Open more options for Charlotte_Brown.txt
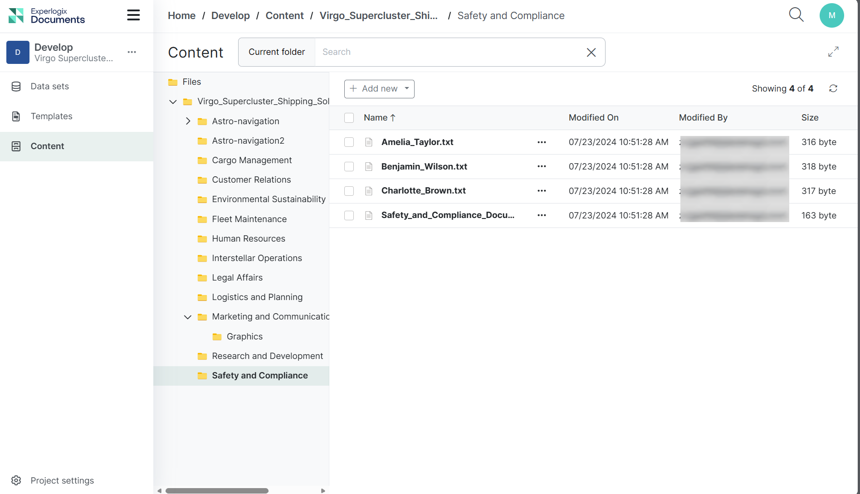This screenshot has height=494, width=860. [542, 191]
